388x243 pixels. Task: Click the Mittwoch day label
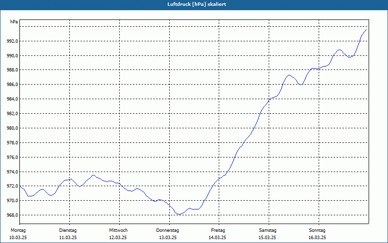118,230
